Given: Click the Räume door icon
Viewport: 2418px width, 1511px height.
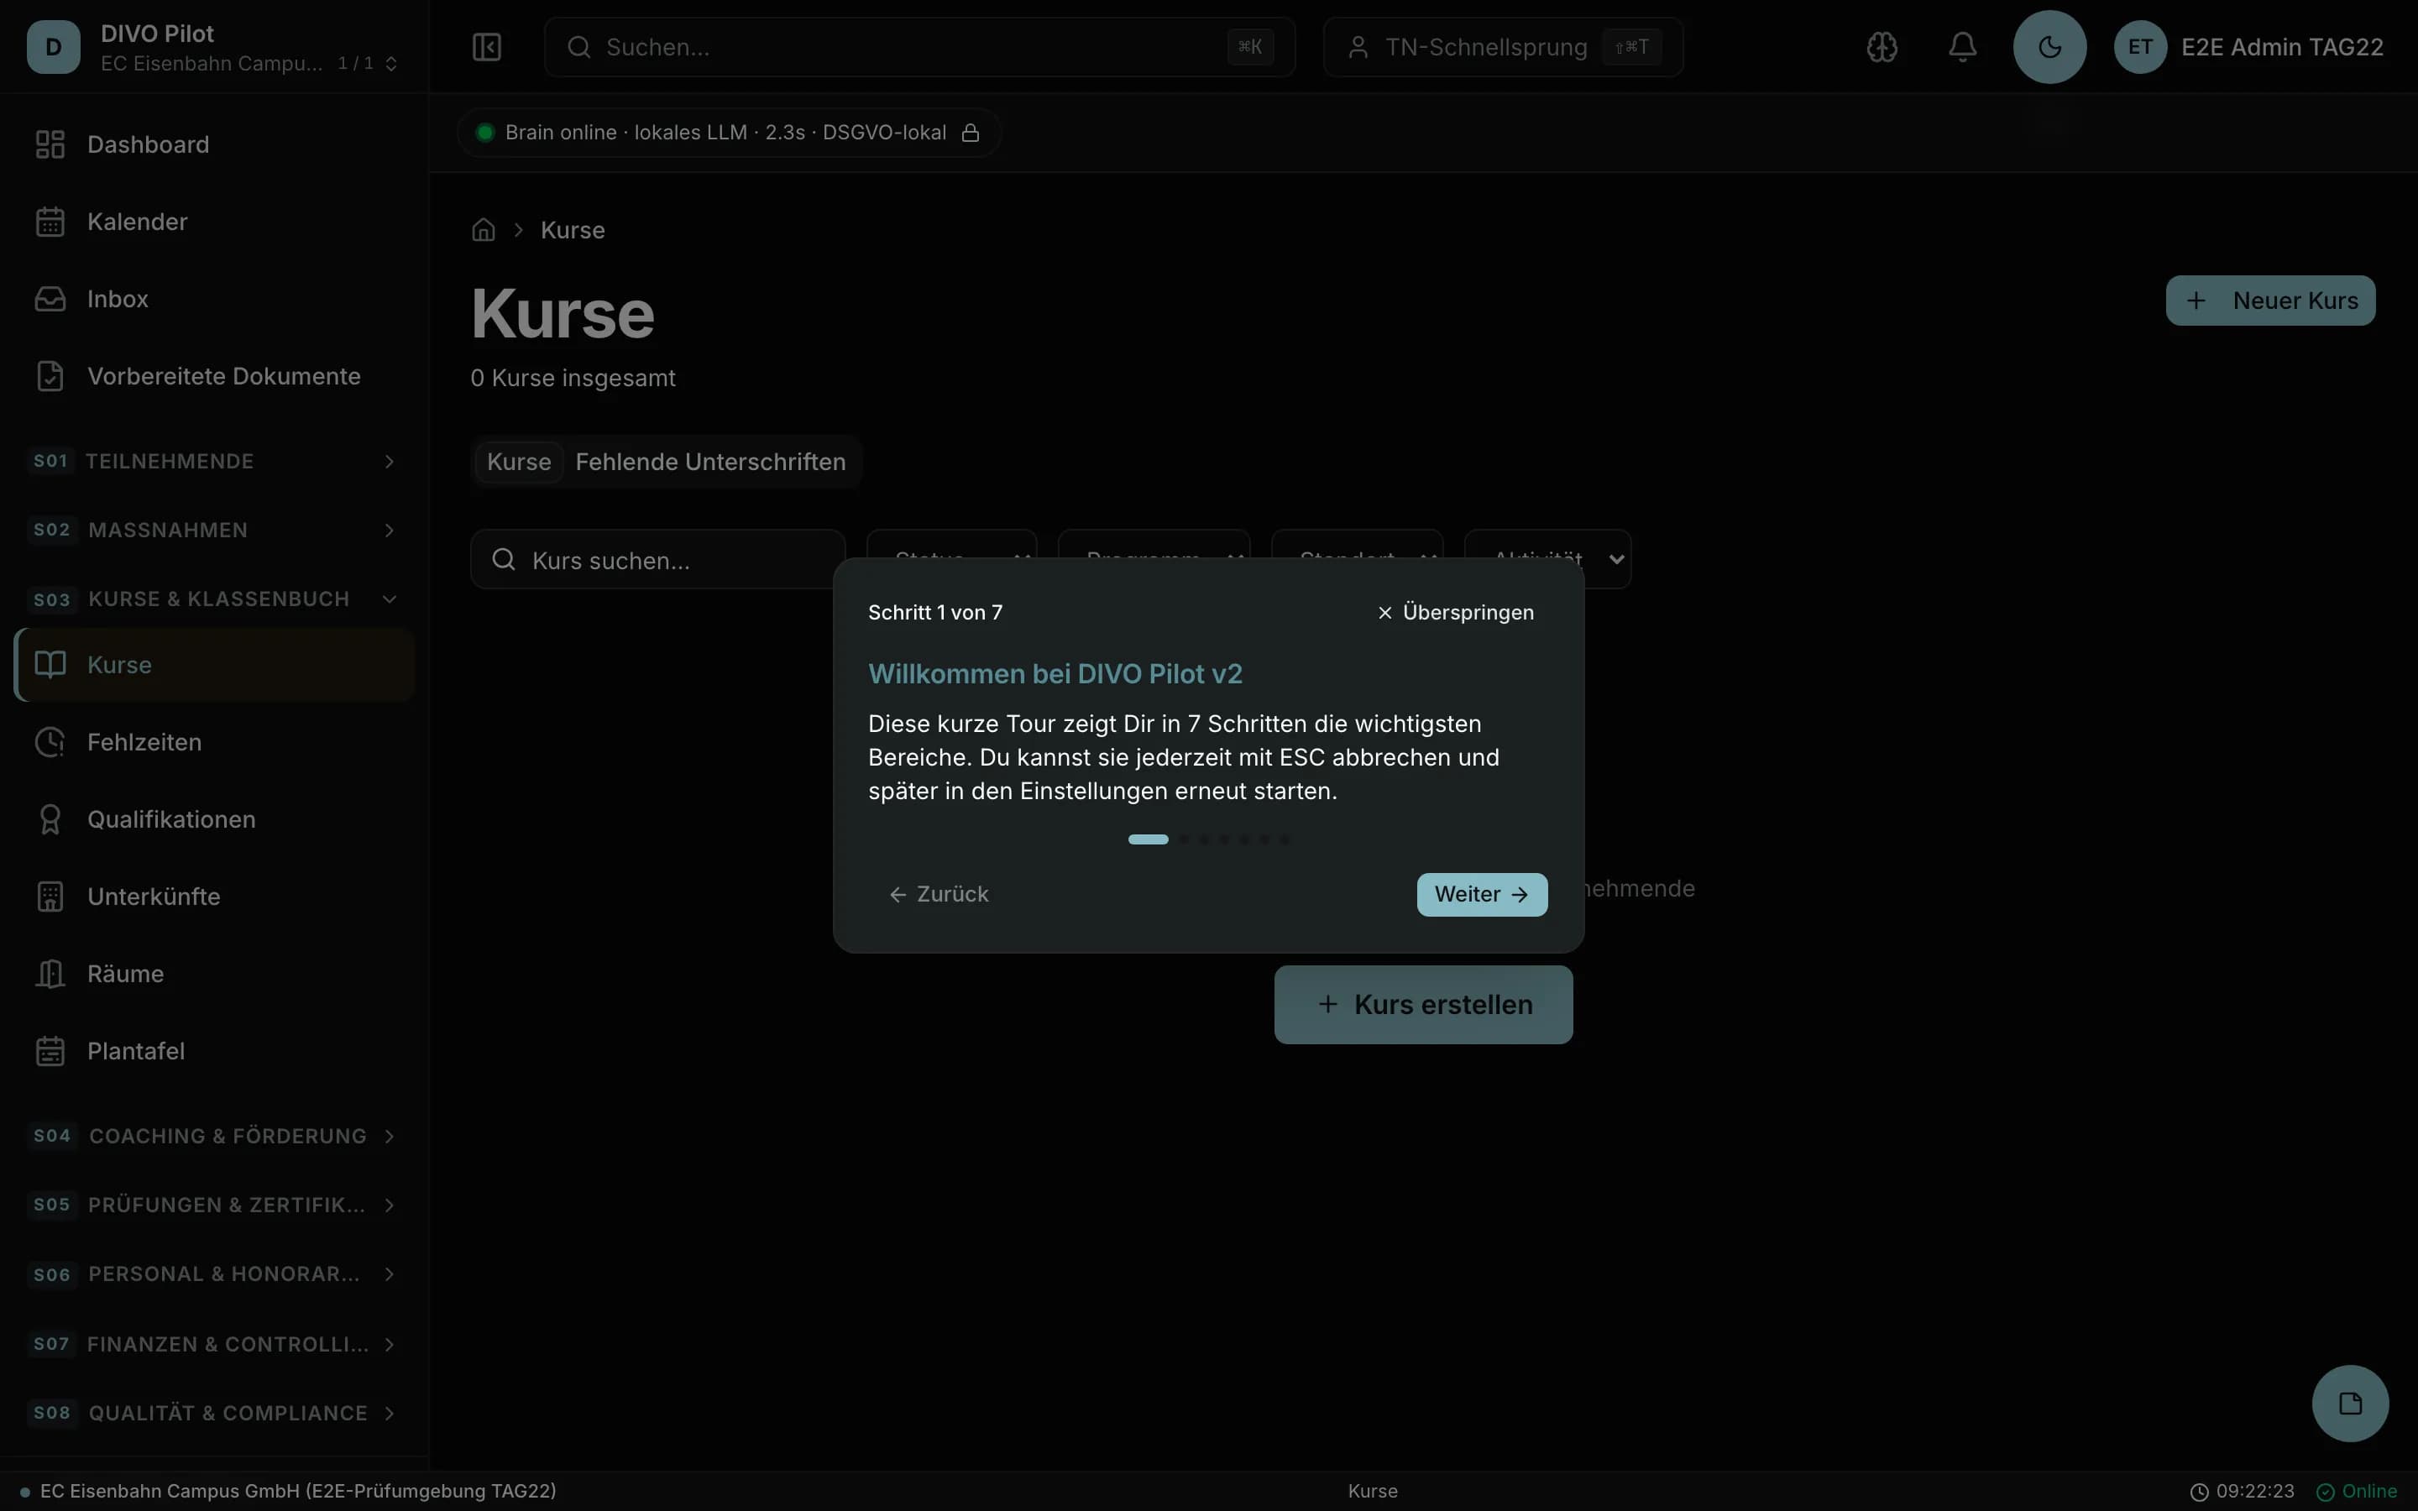Looking at the screenshot, I should pyautogui.click(x=50, y=974).
